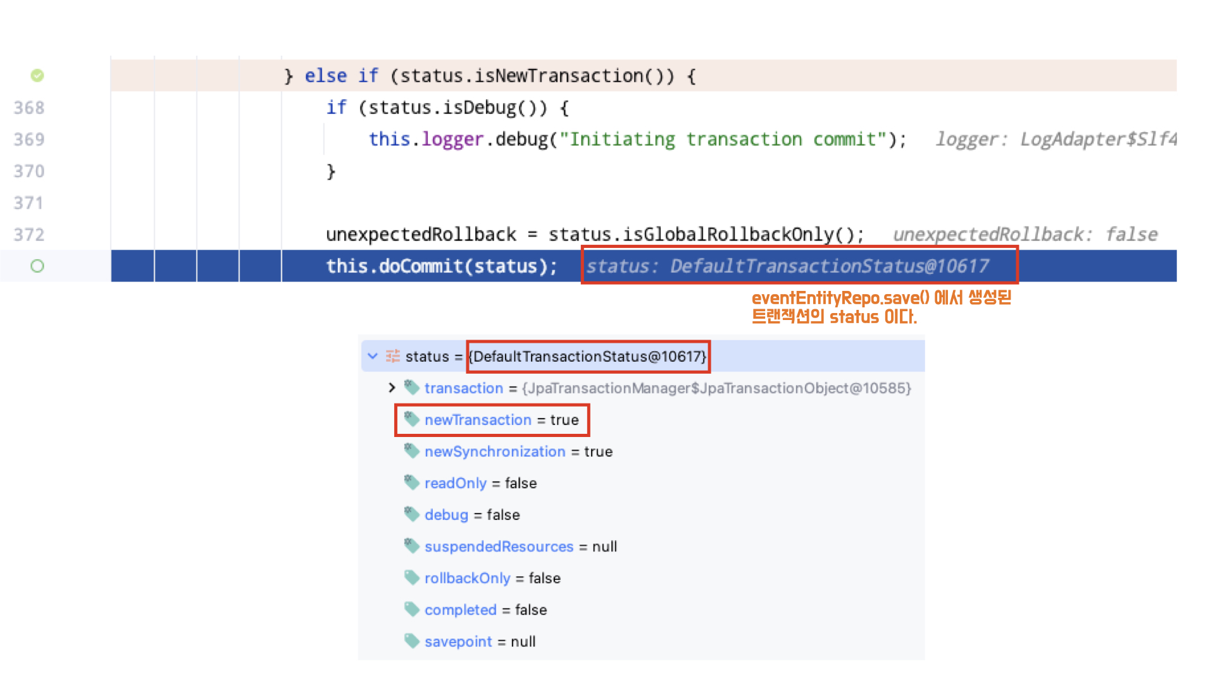Click line number 372 in gutter
This screenshot has width=1215, height=683.
click(x=29, y=235)
